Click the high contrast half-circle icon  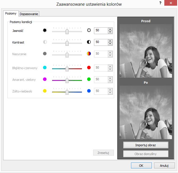pyautogui.click(x=89, y=42)
